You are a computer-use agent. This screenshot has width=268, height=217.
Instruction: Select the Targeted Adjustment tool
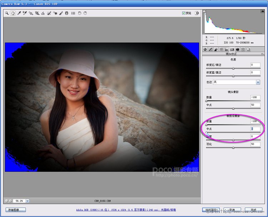click(31, 13)
